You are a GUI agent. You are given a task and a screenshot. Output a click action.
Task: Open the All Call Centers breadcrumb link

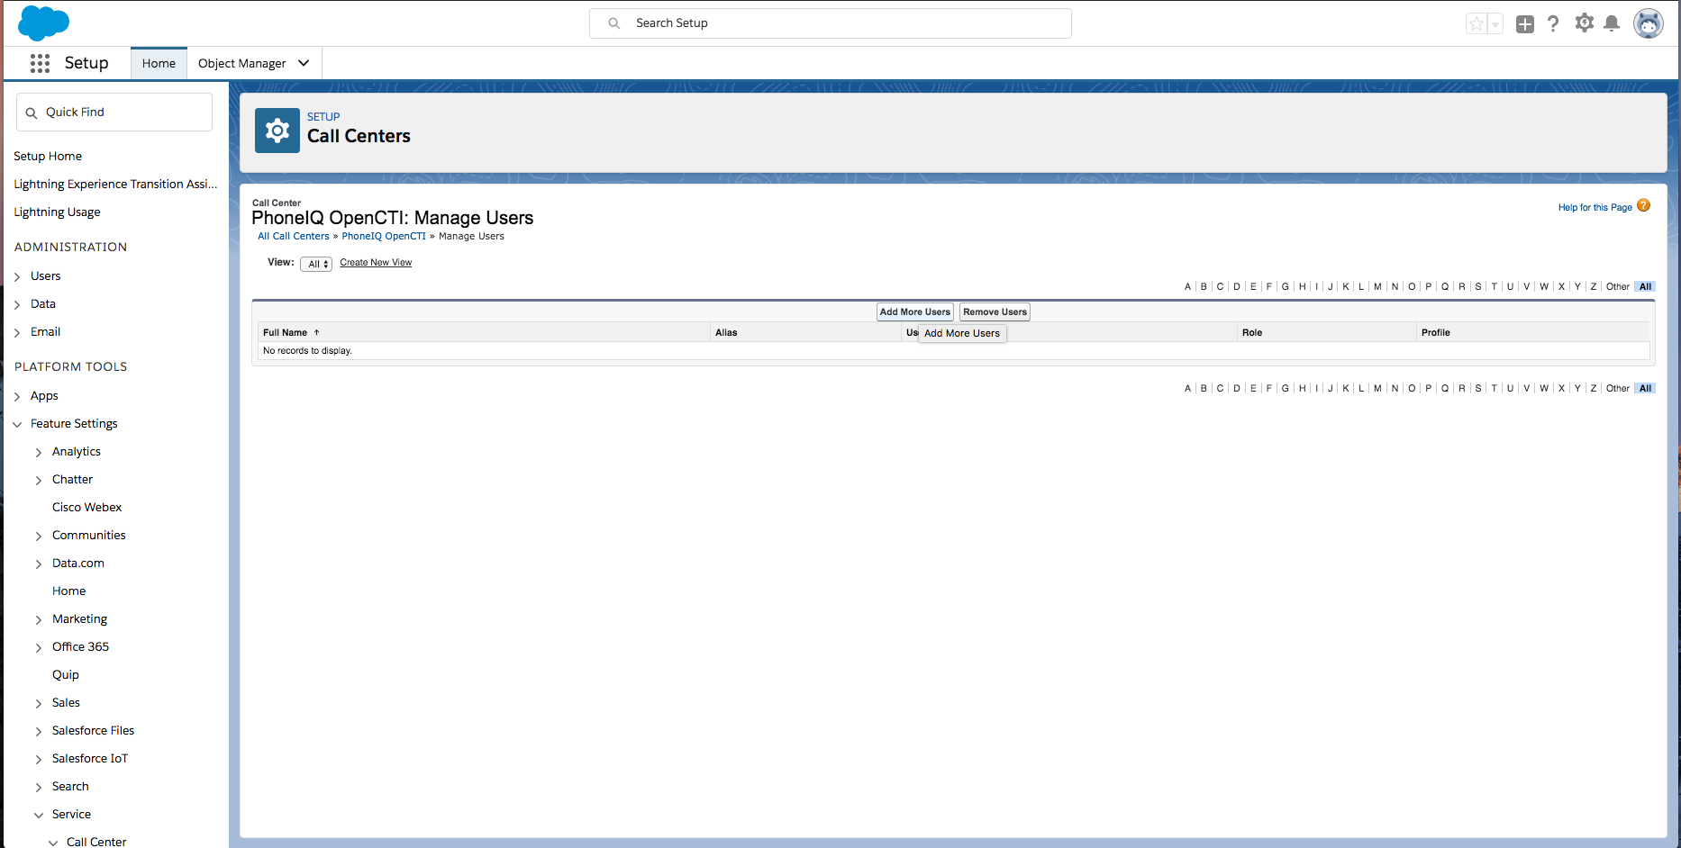pos(294,237)
